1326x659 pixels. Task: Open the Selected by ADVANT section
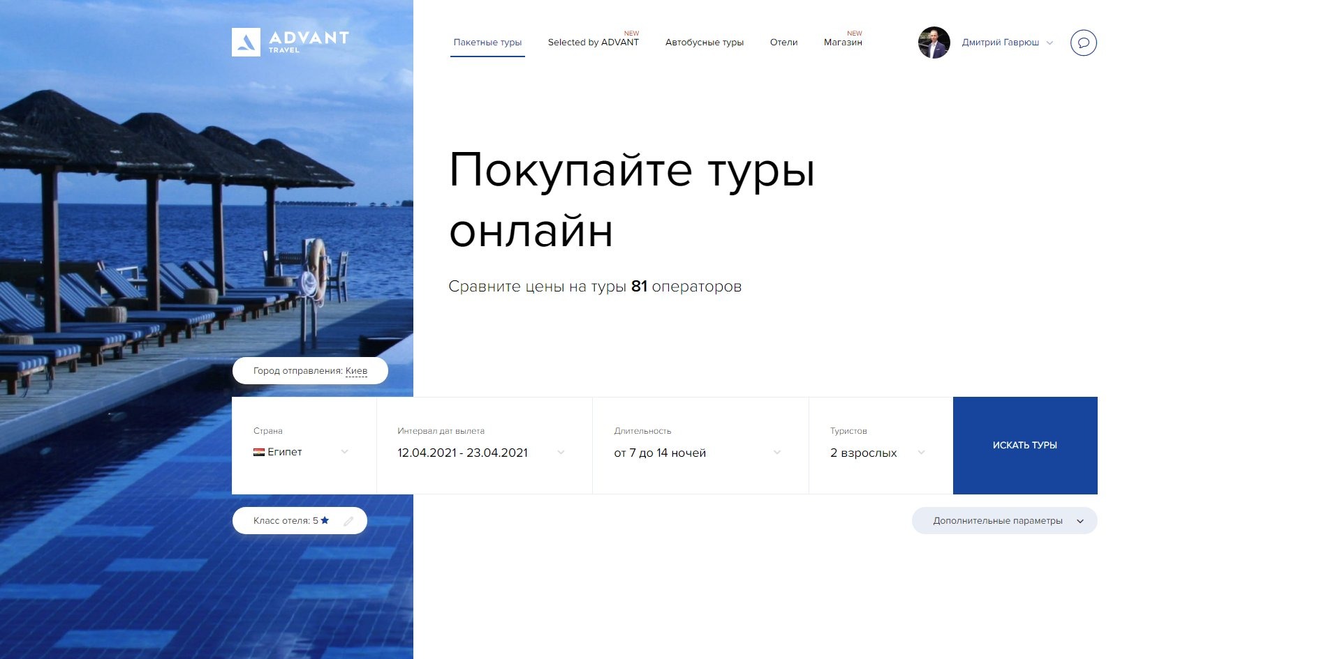pos(594,43)
